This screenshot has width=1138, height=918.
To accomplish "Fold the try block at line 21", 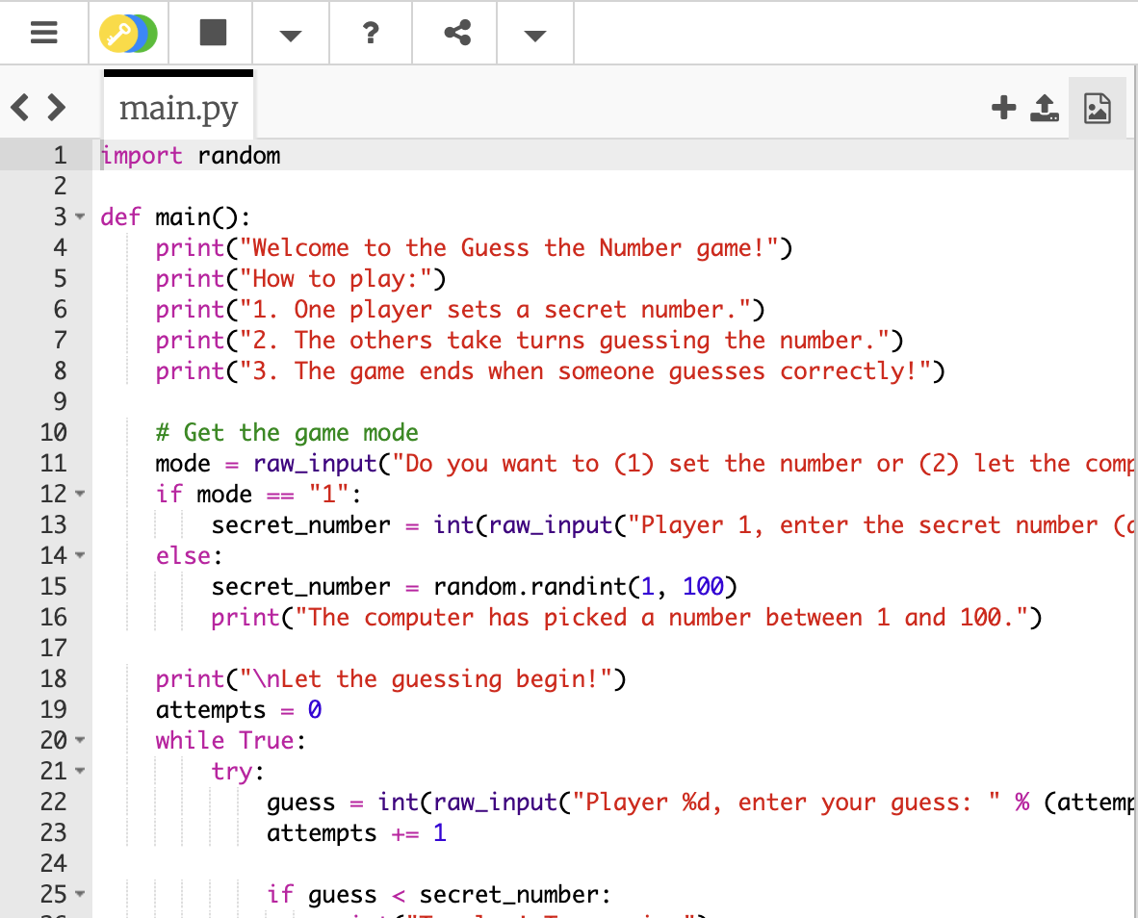I will coord(80,772).
